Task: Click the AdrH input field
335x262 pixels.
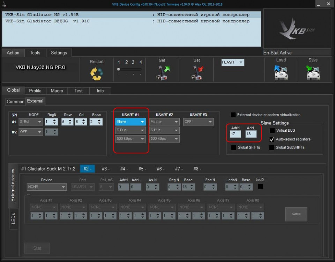Action: coord(235,134)
